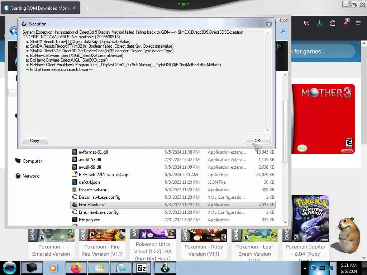Open Pokemon Ultra Violet (1.22) LSA link
This screenshot has height=275, width=367.
[x=153, y=251]
